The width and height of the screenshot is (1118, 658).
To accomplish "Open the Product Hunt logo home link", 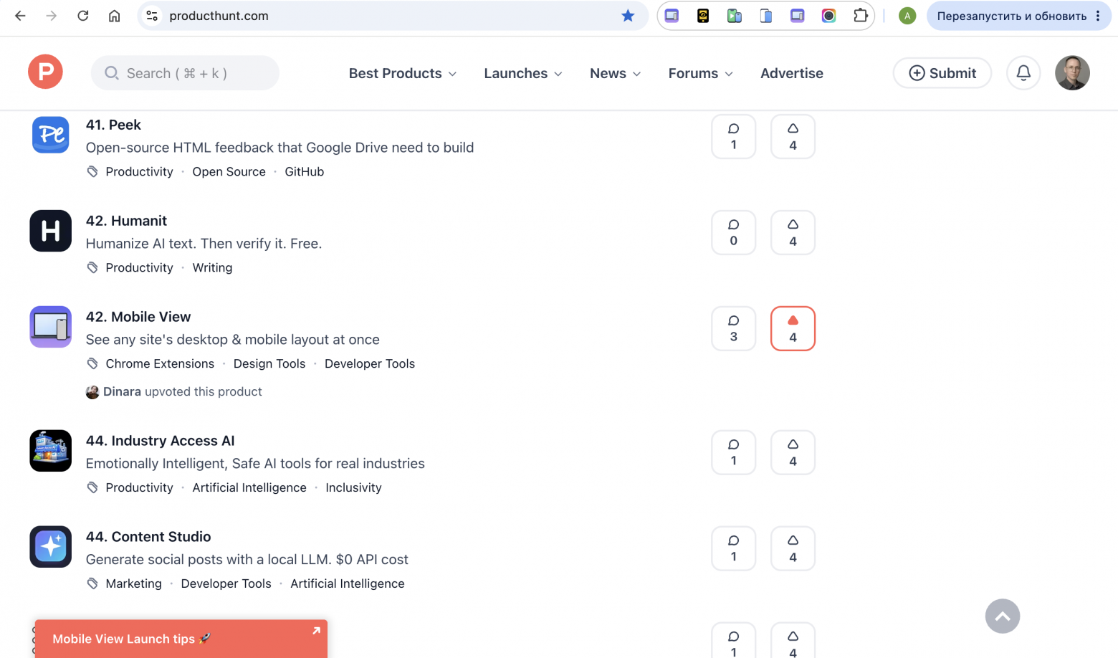I will 45,72.
